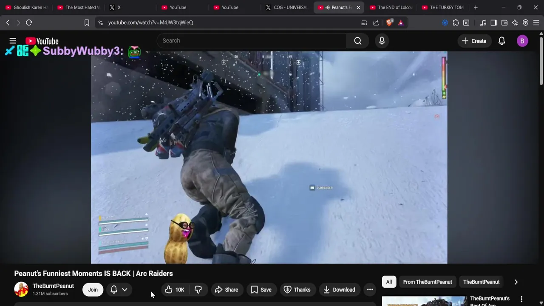The height and width of the screenshot is (306, 544).
Task: Click the browser share page icon
Action: tap(376, 23)
